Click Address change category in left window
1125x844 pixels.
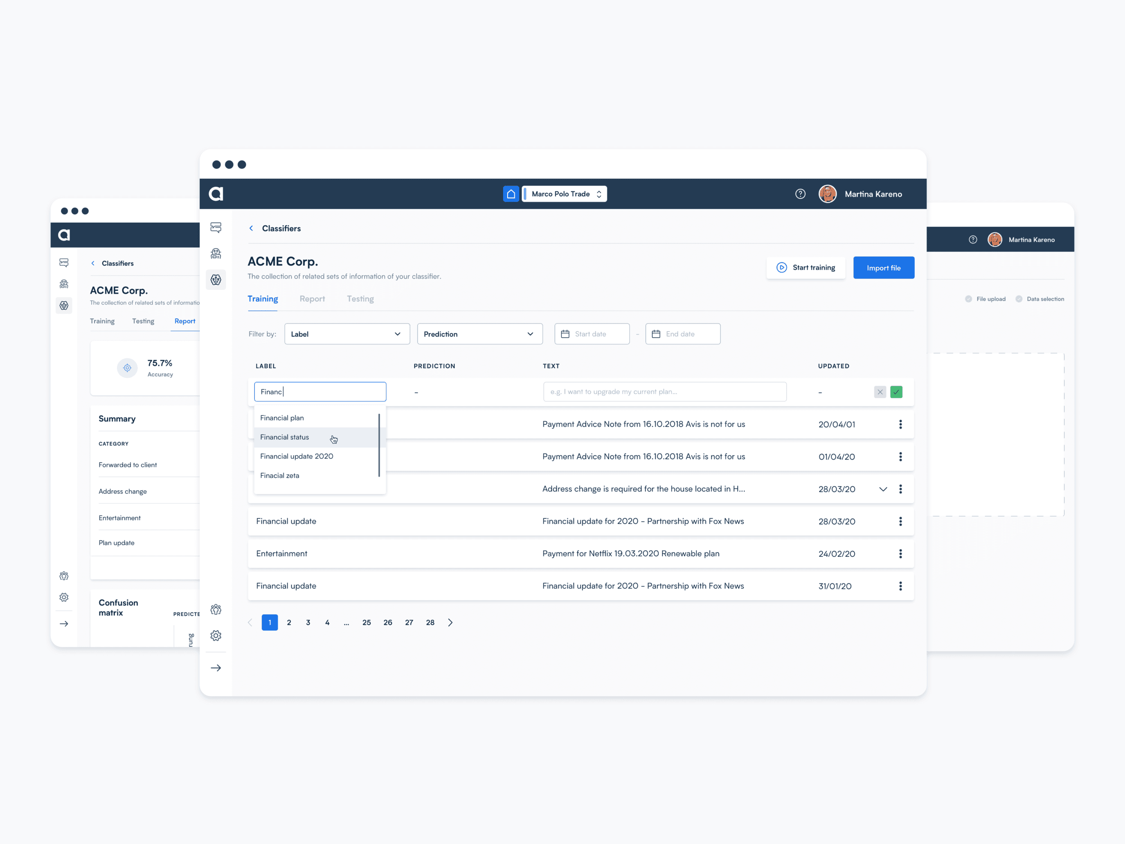point(122,492)
